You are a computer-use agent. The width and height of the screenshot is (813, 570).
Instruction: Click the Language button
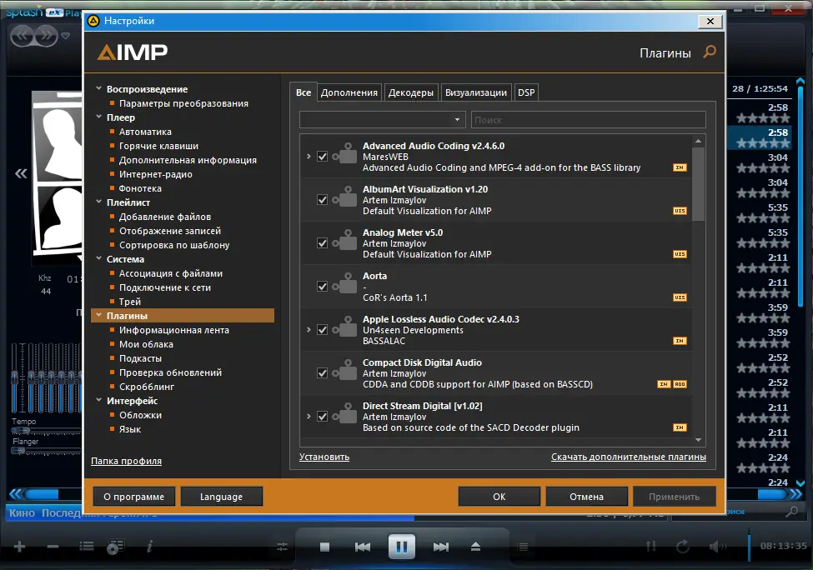pyautogui.click(x=222, y=497)
